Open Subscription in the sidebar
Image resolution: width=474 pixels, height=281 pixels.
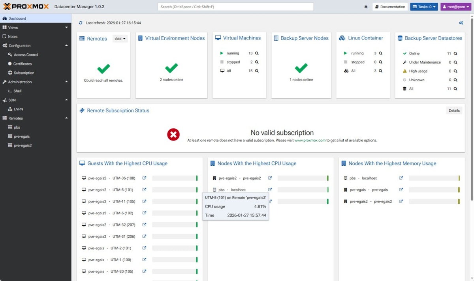pos(36,73)
